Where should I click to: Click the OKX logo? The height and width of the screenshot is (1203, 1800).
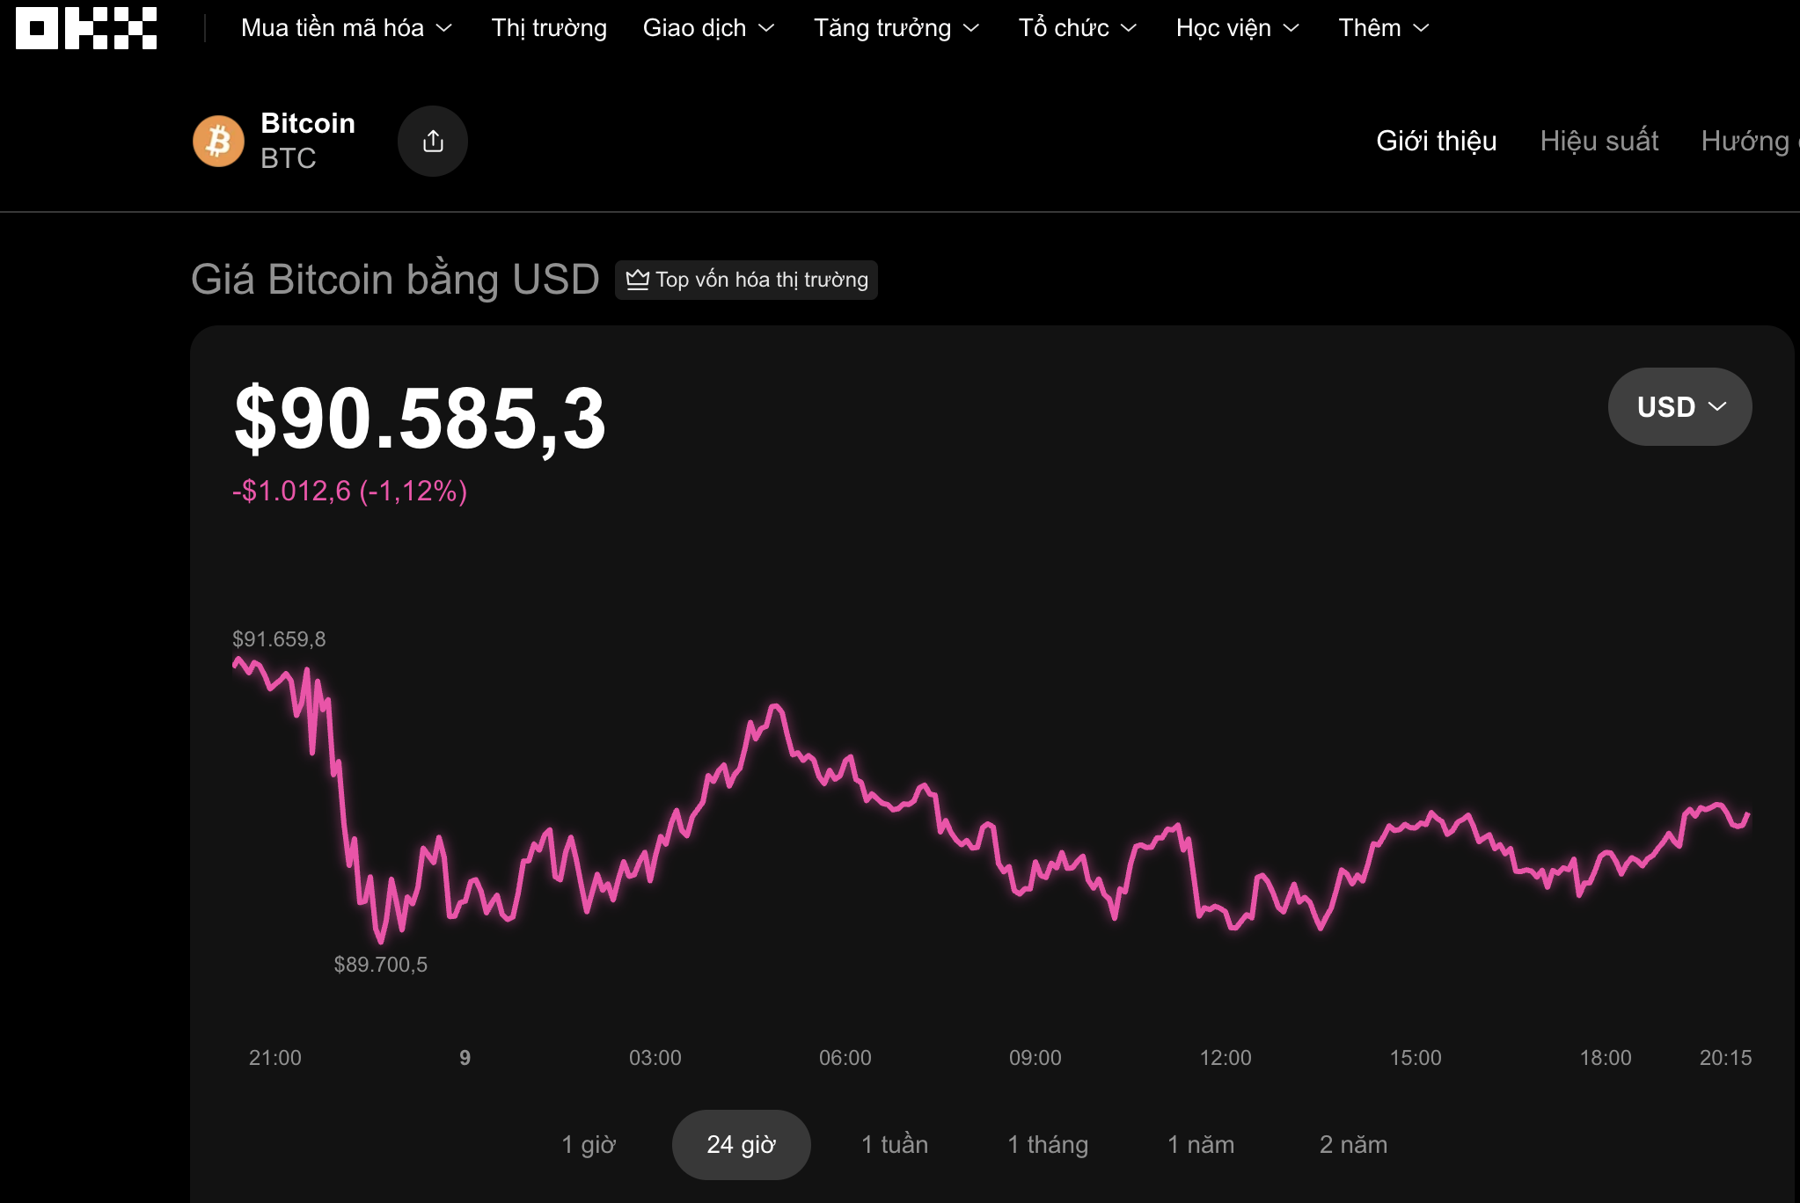click(x=84, y=29)
